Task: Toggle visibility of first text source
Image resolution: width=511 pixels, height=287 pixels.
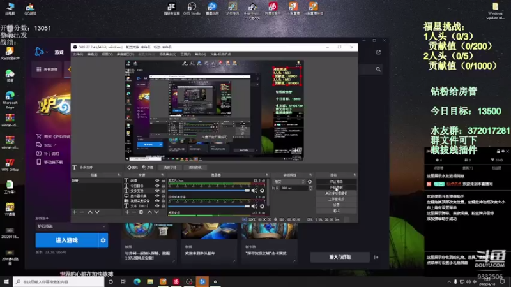Action: [x=157, y=180]
